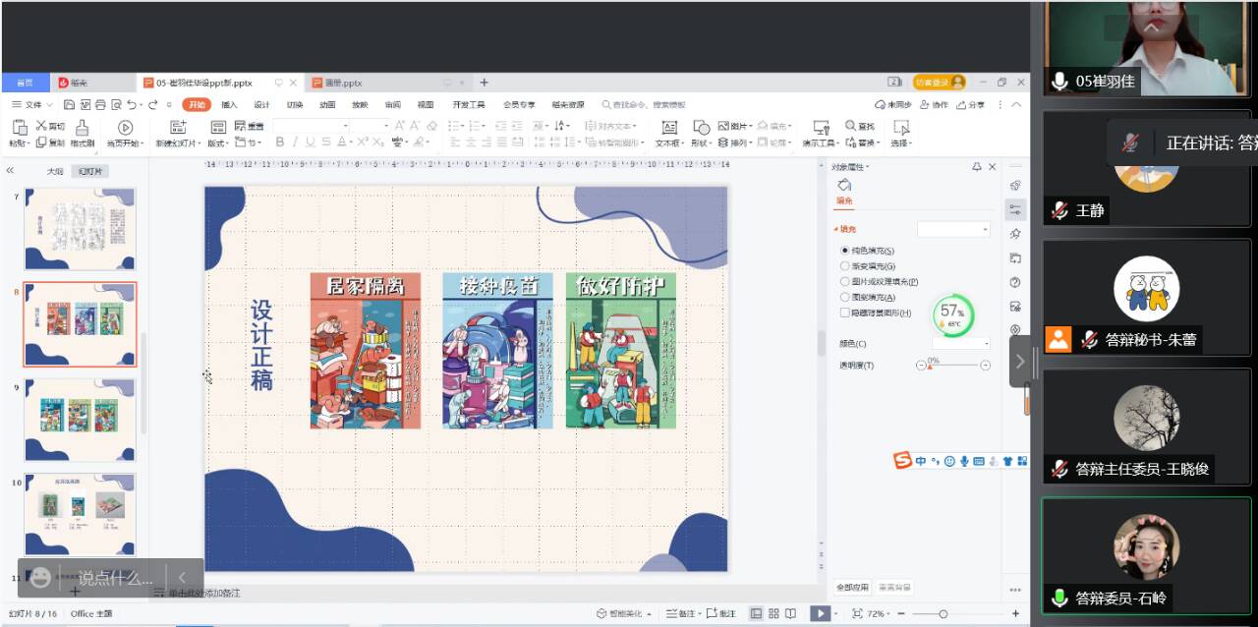Expand the font name combo box

(345, 126)
